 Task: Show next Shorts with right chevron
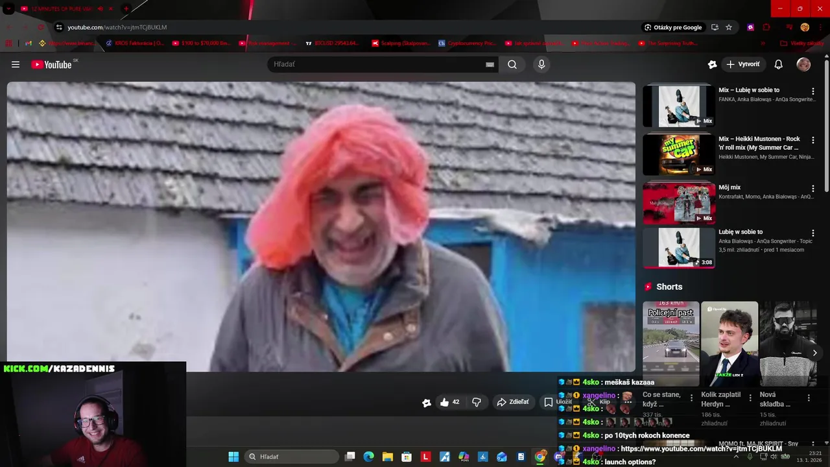814,353
